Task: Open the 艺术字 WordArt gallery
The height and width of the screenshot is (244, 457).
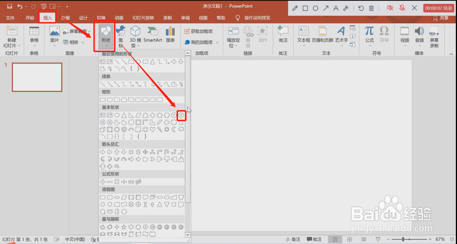Action: pos(342,37)
